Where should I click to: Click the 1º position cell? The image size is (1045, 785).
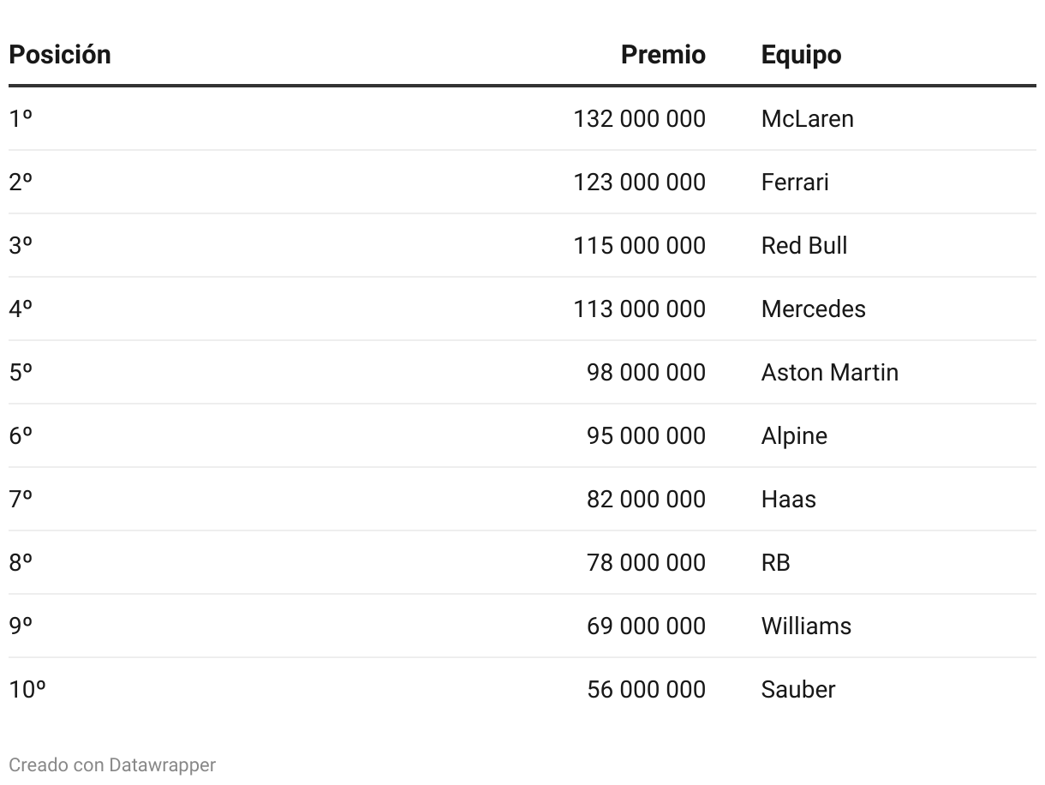click(x=21, y=118)
